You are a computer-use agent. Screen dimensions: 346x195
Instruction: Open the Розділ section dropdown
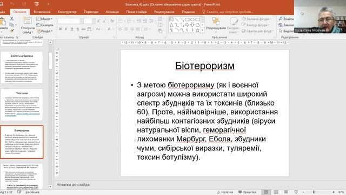pyautogui.click(x=44, y=31)
